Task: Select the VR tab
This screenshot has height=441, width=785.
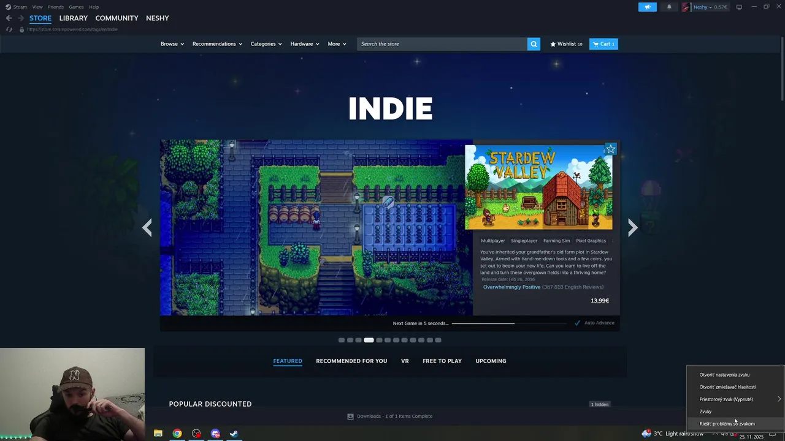Action: click(405, 361)
